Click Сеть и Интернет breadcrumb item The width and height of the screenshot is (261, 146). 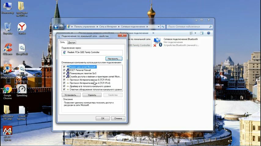pos(108,27)
